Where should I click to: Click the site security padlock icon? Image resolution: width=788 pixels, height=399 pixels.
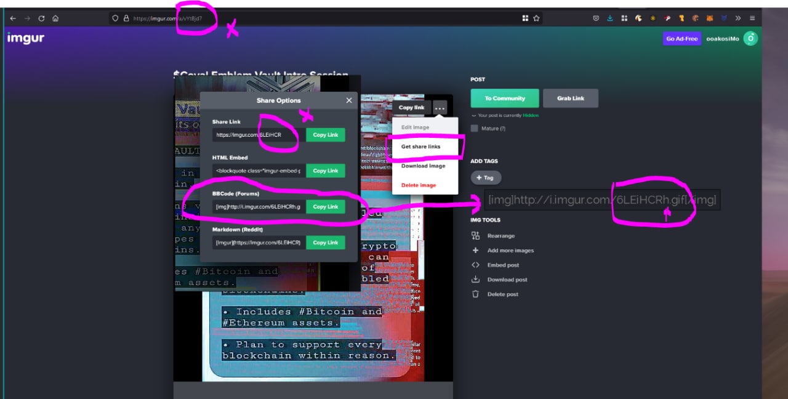point(125,18)
